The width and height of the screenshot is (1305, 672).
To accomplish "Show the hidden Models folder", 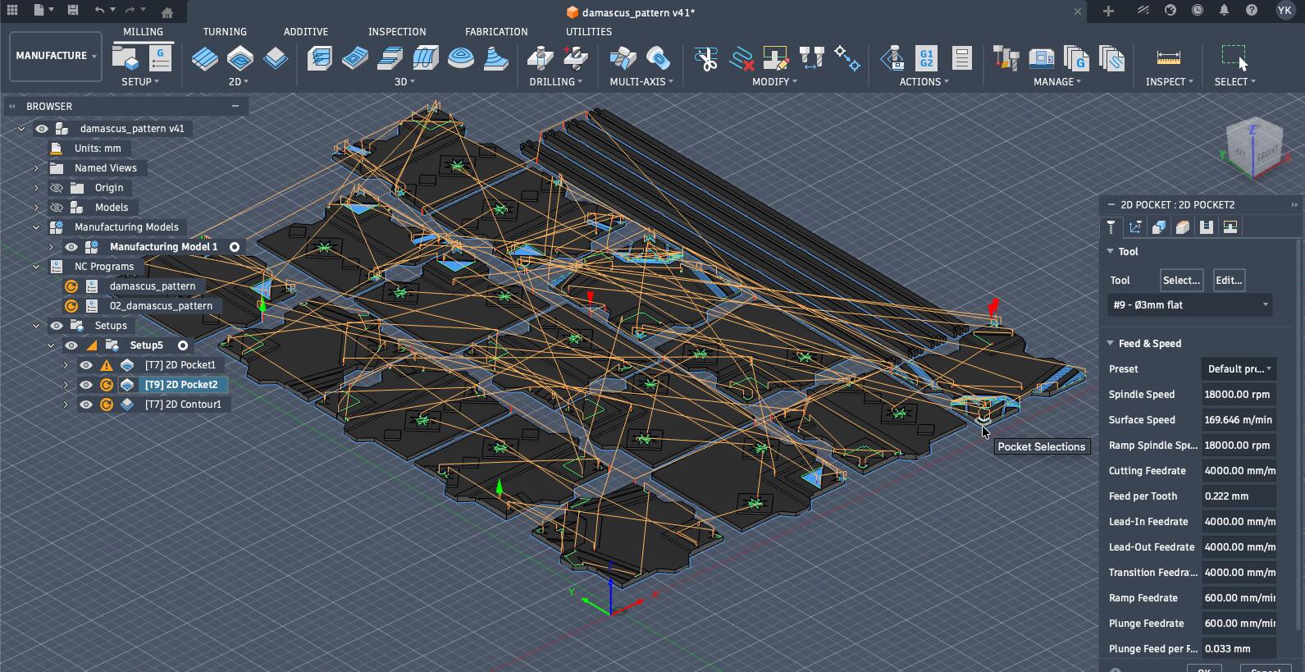I will pyautogui.click(x=57, y=208).
